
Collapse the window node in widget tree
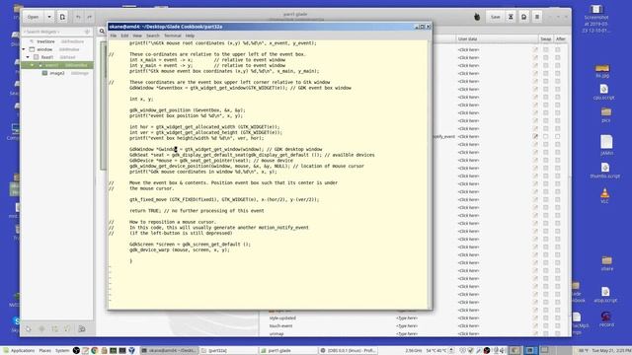point(24,49)
